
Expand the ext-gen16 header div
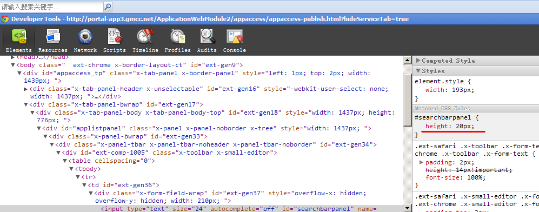tap(26, 89)
